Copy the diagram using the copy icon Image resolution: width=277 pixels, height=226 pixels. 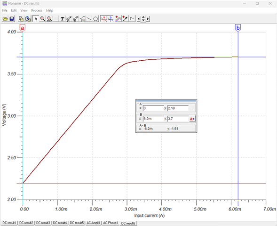[21, 19]
